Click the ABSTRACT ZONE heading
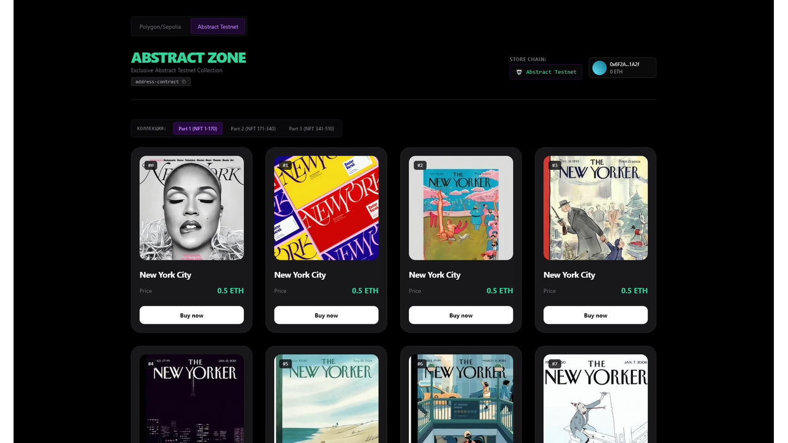The width and height of the screenshot is (788, 443). pos(188,58)
